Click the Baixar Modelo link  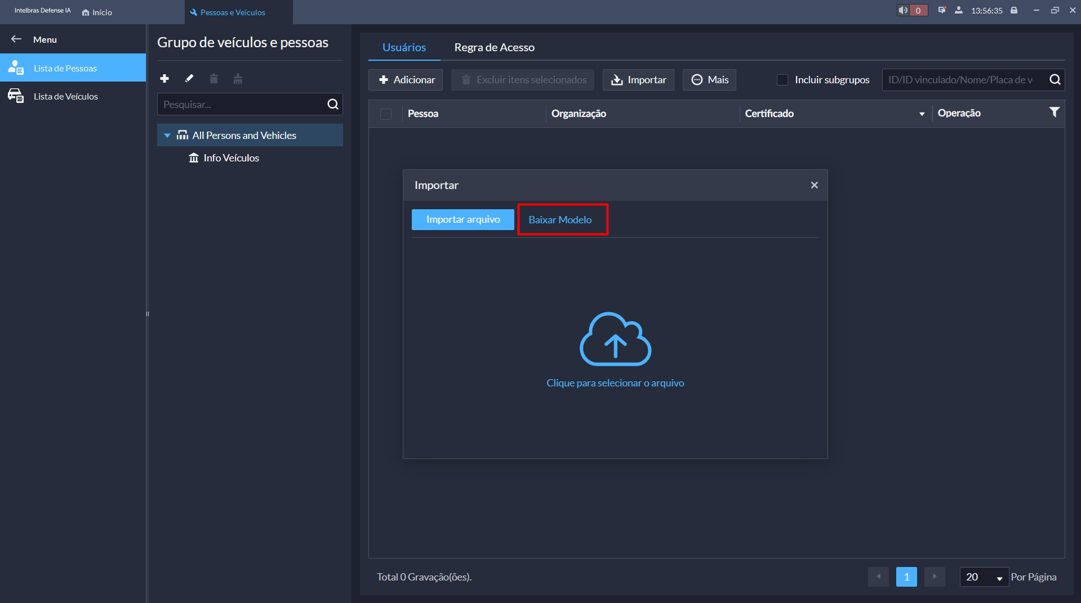[x=560, y=220]
